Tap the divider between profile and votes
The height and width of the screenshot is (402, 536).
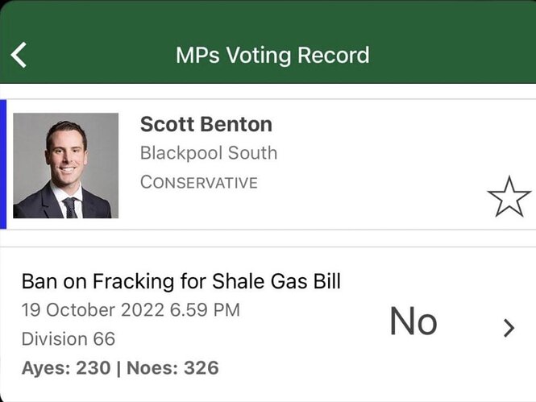pos(268,238)
